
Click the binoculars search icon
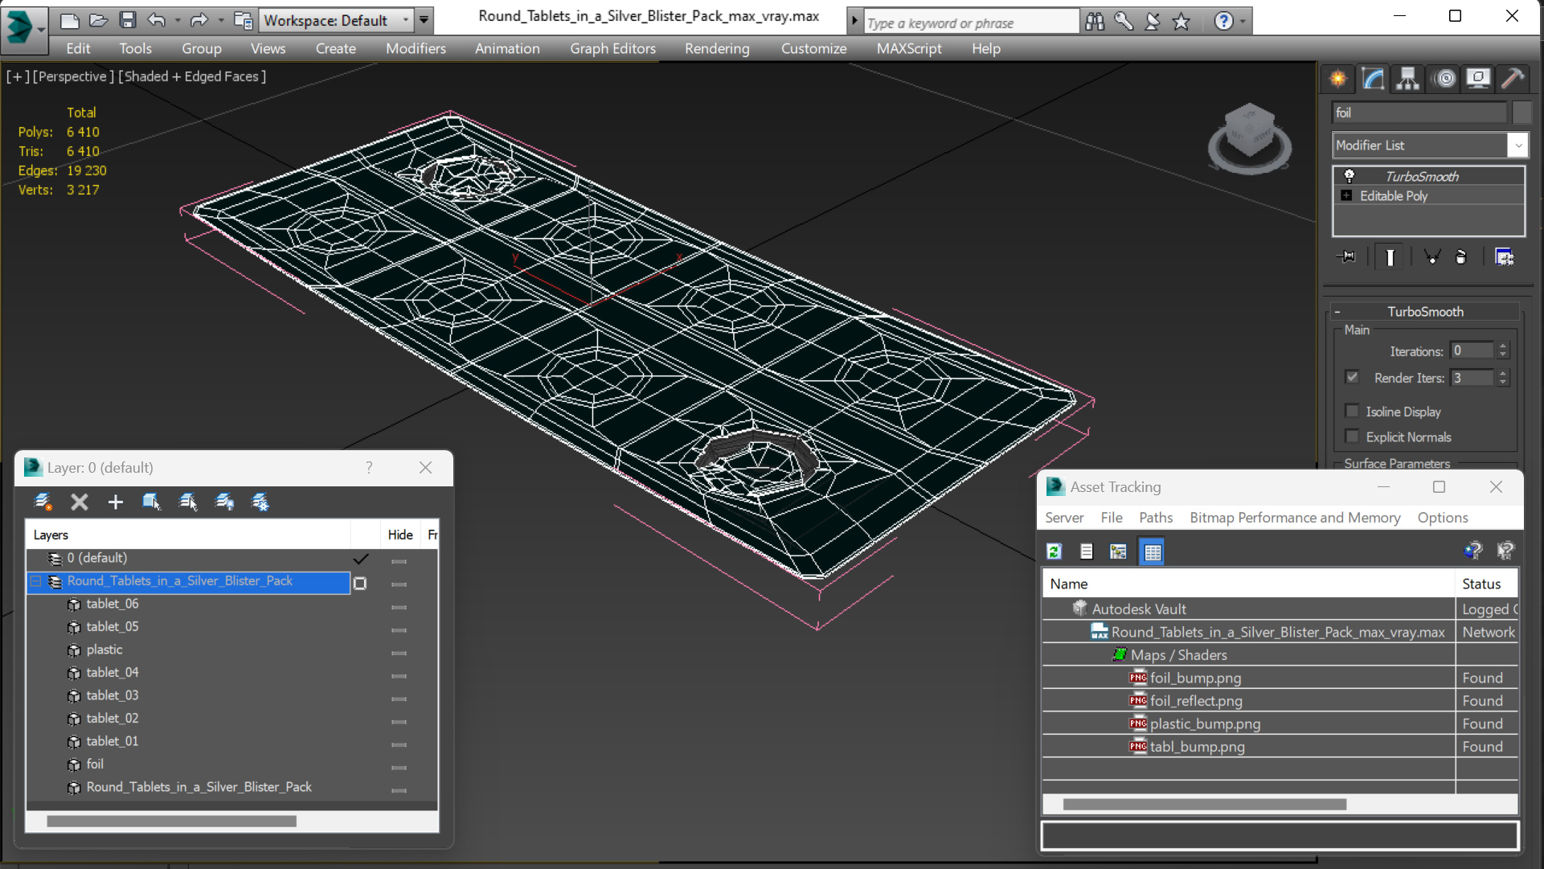(1095, 22)
